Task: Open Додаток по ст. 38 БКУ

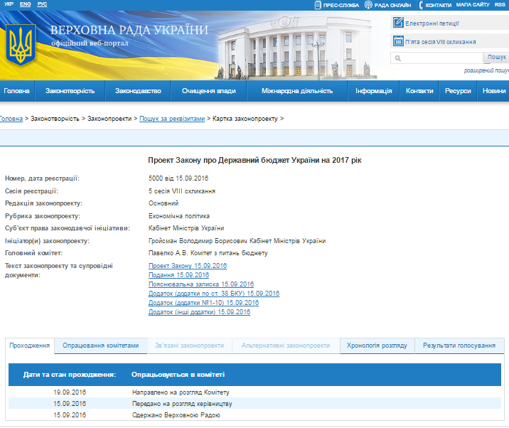Action: click(214, 294)
